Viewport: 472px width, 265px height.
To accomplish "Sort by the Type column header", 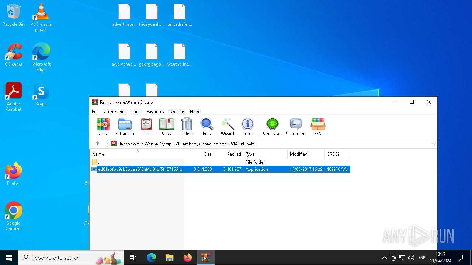I will tap(265, 154).
